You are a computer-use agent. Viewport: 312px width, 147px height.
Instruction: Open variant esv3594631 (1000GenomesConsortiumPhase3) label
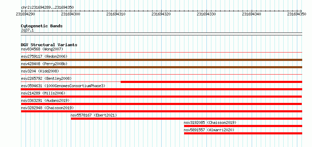[x=63, y=86]
